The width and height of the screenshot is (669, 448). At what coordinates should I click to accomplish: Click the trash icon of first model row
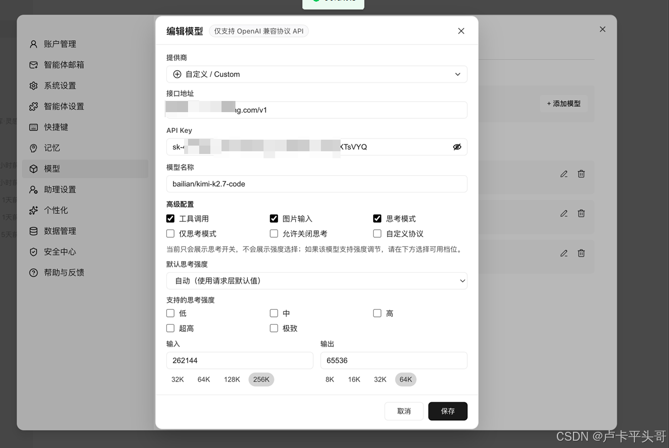pos(581,174)
